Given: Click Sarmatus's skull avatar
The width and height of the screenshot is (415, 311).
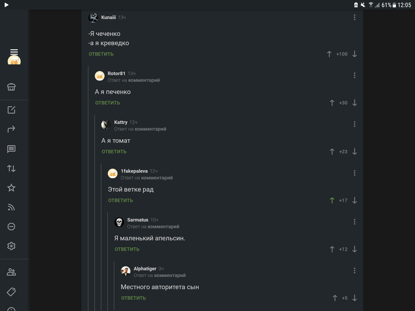Looking at the screenshot, I should [x=119, y=222].
